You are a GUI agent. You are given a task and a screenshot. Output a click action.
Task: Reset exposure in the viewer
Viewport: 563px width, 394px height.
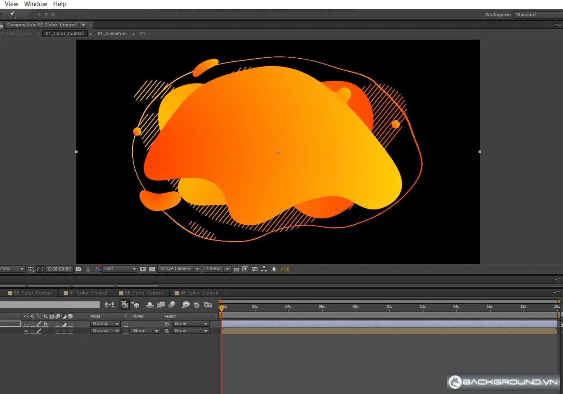(274, 269)
